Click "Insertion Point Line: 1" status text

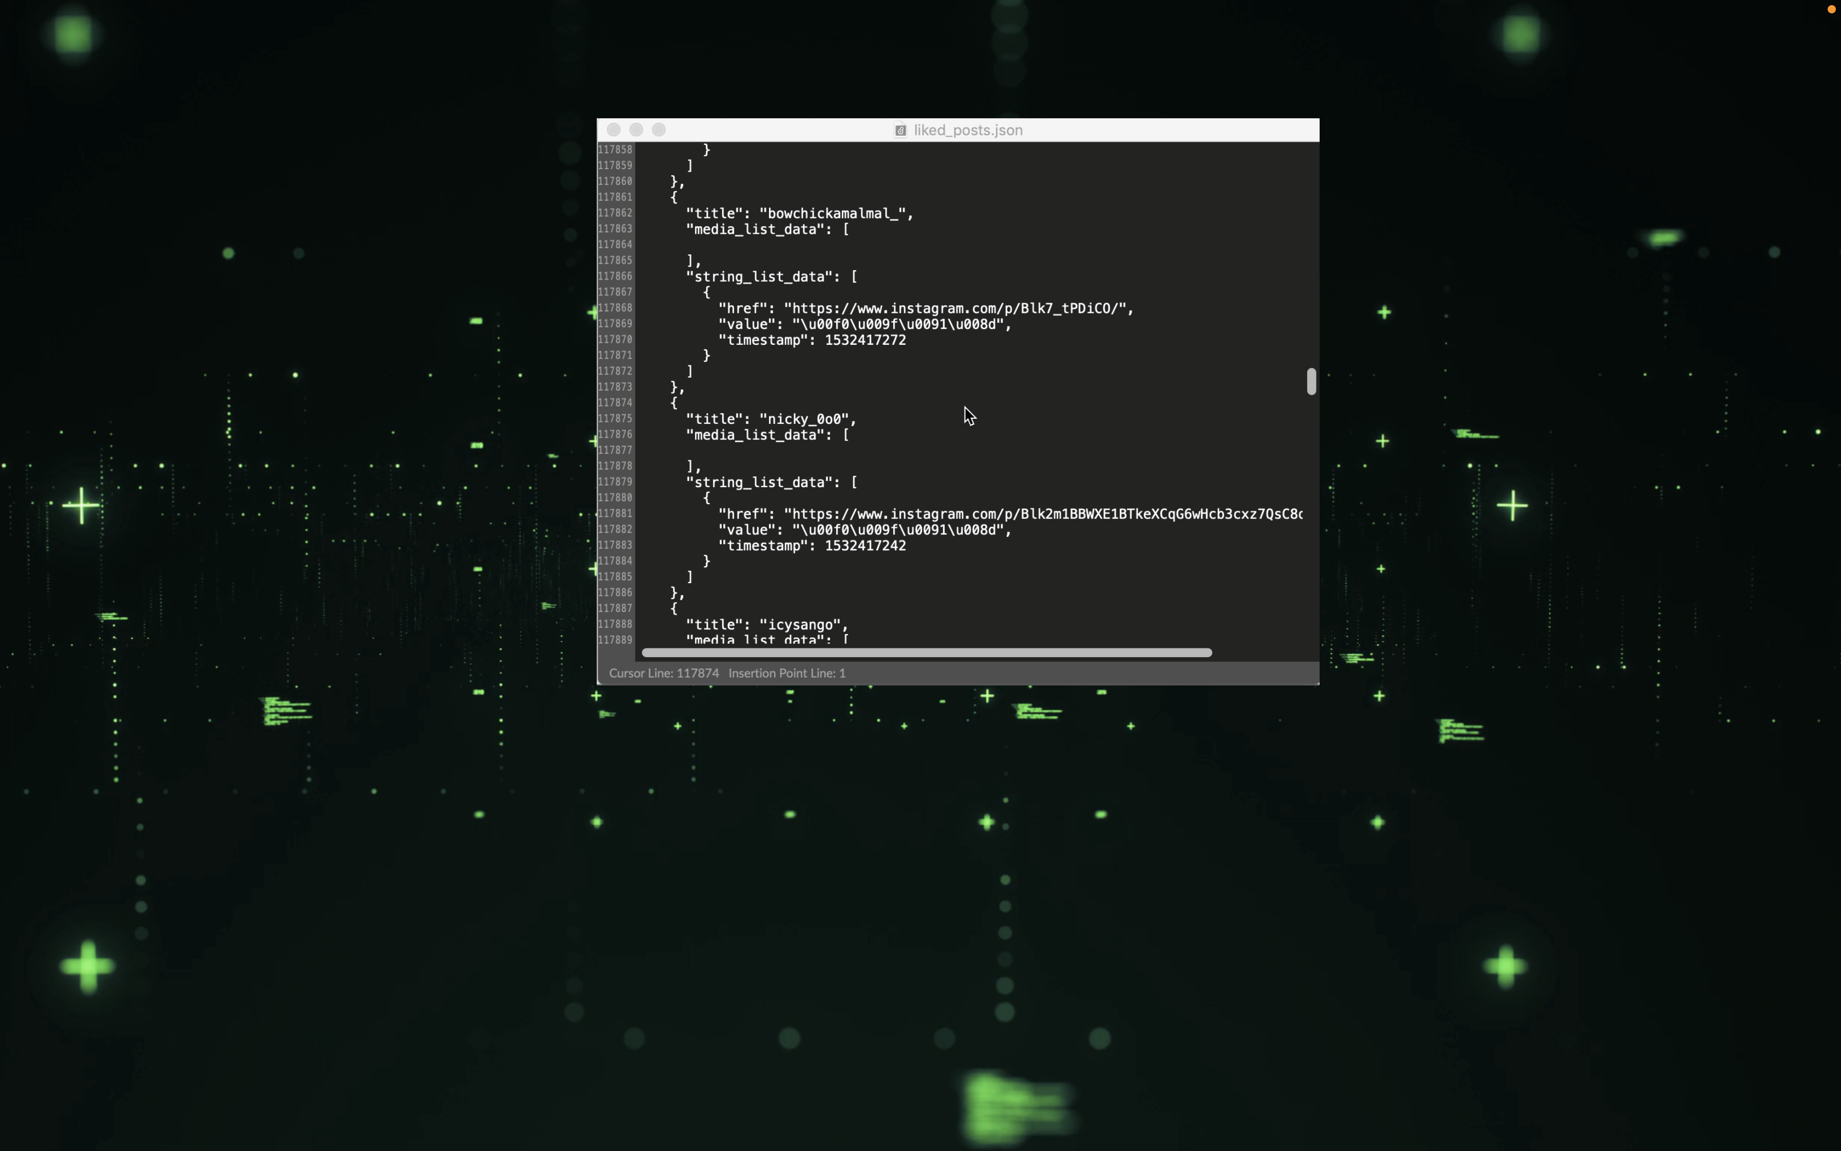point(786,673)
